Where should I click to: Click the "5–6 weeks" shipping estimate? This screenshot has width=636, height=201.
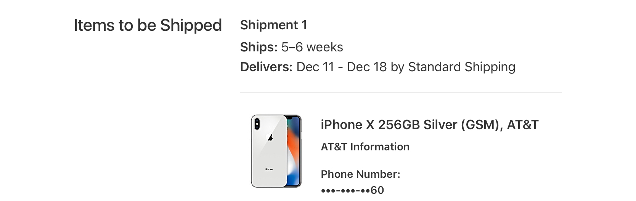312,47
